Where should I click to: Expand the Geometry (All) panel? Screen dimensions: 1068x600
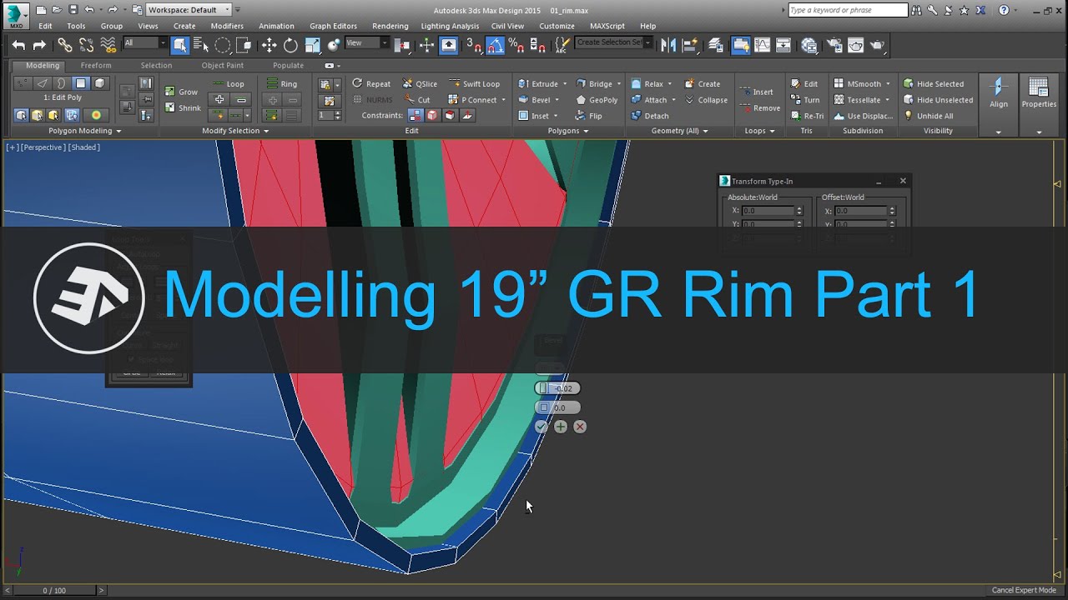pyautogui.click(x=680, y=131)
